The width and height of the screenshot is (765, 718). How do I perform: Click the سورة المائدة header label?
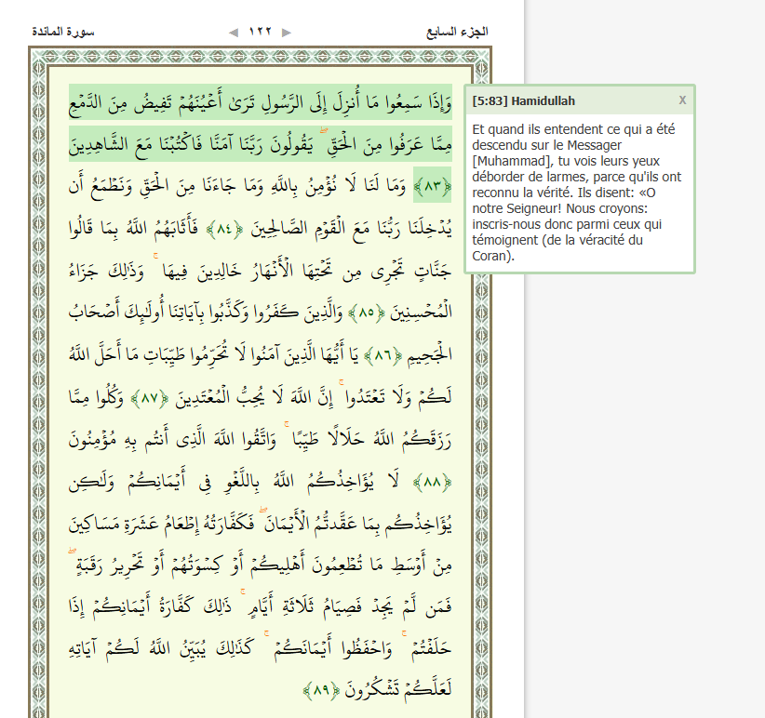(x=63, y=32)
